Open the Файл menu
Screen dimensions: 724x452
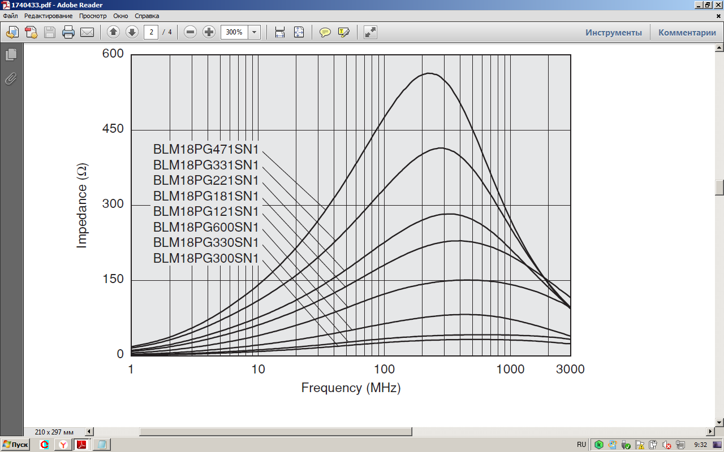[10, 16]
